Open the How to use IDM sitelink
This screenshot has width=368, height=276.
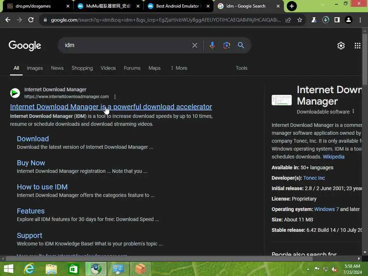click(42, 187)
